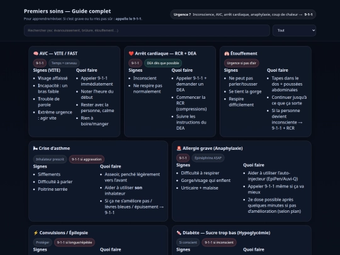Viewport: 340px width, 255px height.
Task: Click Aider à utiliser l'auto-injecteur item
Action: pos(273,176)
